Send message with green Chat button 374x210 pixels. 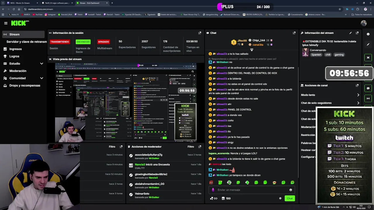tap(290, 198)
